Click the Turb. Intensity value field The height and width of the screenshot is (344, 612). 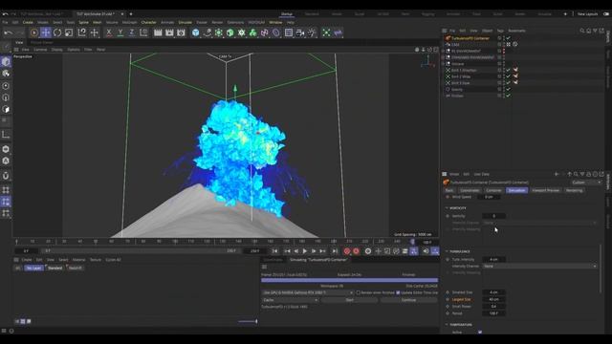click(x=493, y=259)
